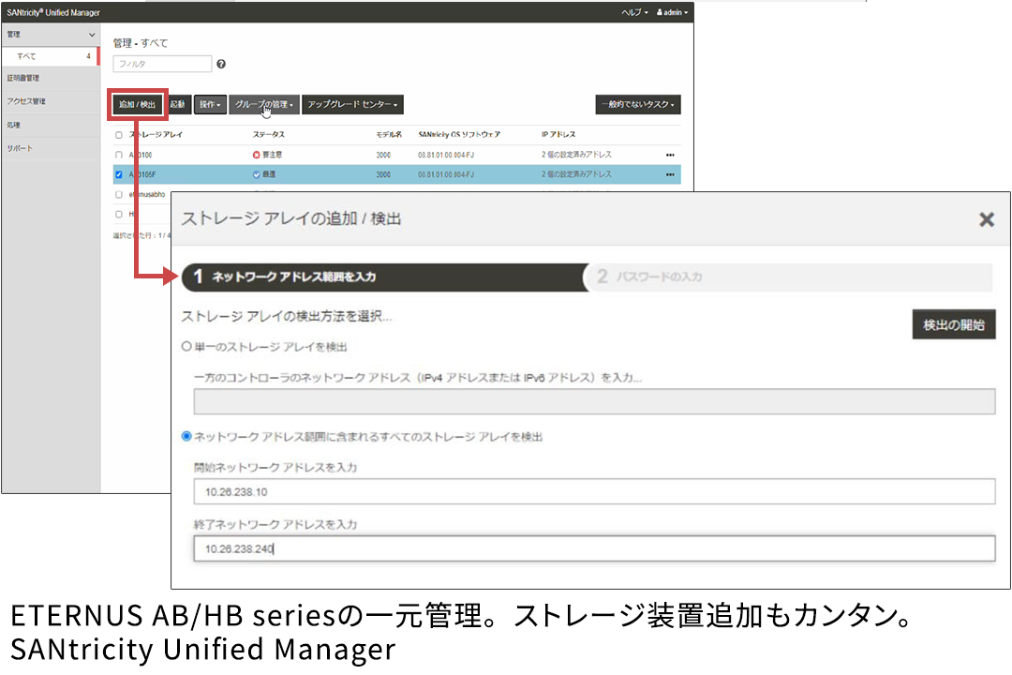Image resolution: width=1012 pixels, height=675 pixels.
Task: Open 証明書管理 in the sidebar
Action: tap(23, 78)
